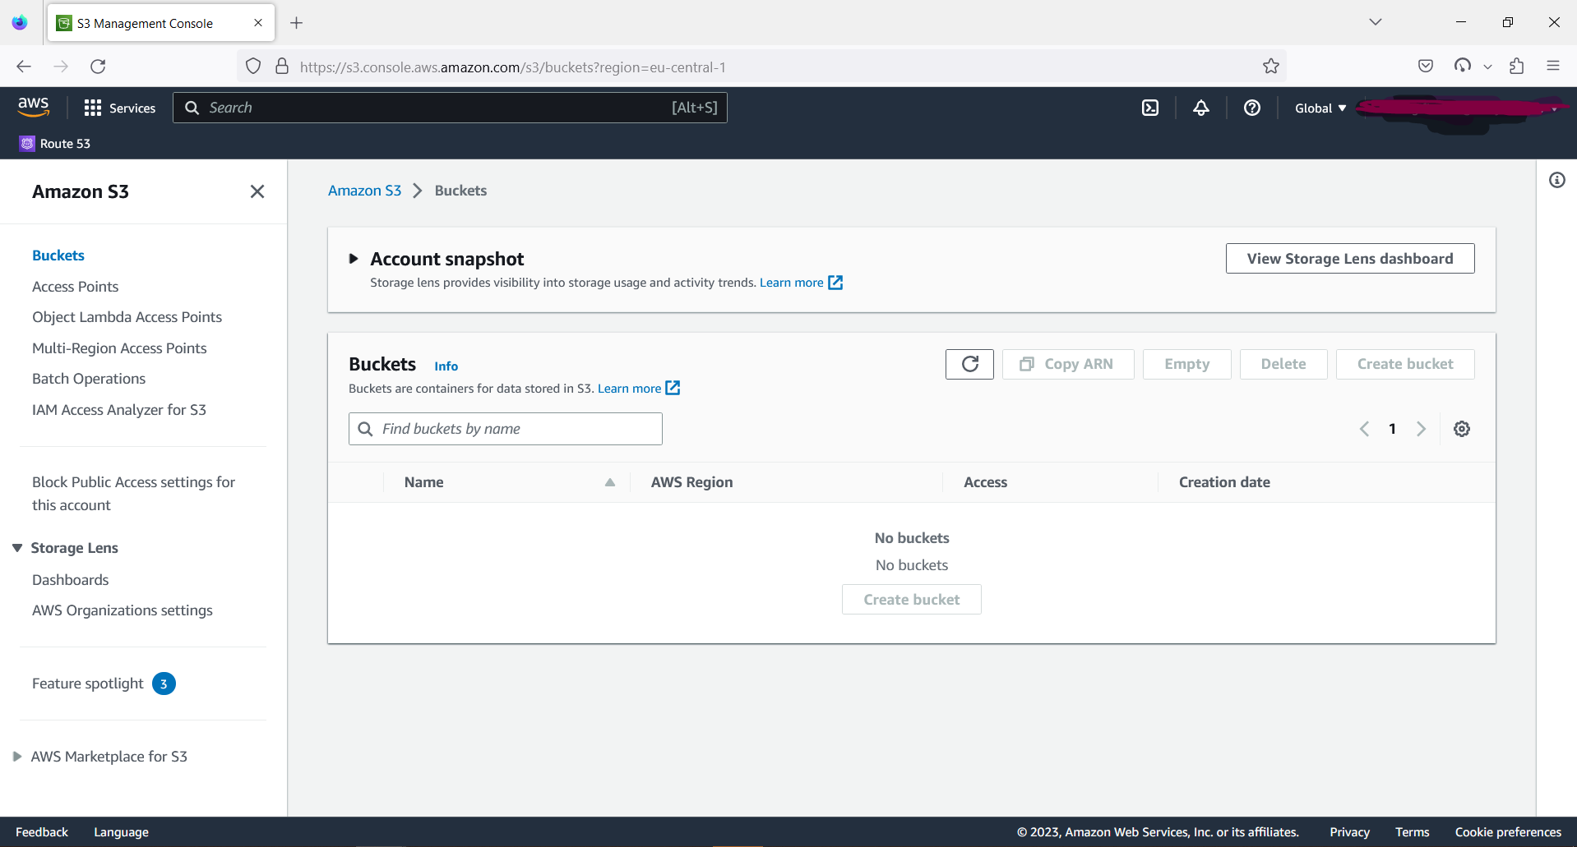Open the Global region dropdown
Image resolution: width=1577 pixels, height=847 pixels.
(x=1319, y=108)
